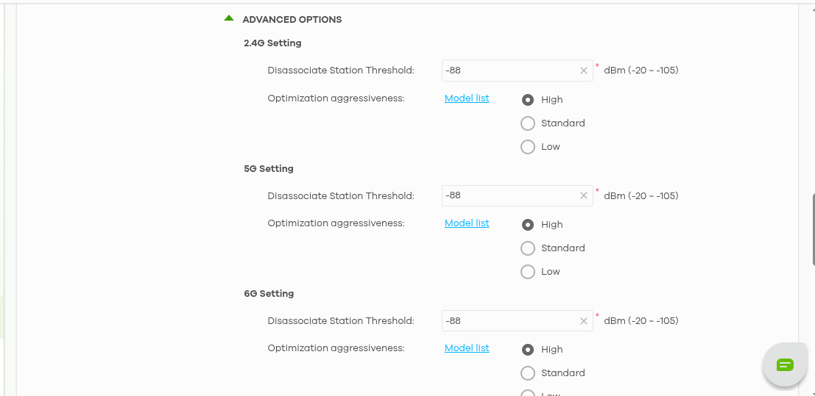This screenshot has height=396, width=815.
Task: Select High aggressiveness for 5G
Action: (527, 225)
